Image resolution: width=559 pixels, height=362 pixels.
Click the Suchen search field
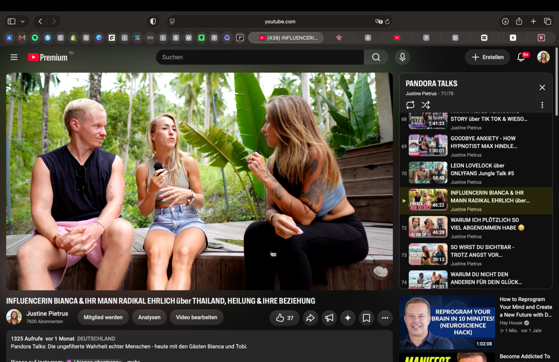coord(260,57)
